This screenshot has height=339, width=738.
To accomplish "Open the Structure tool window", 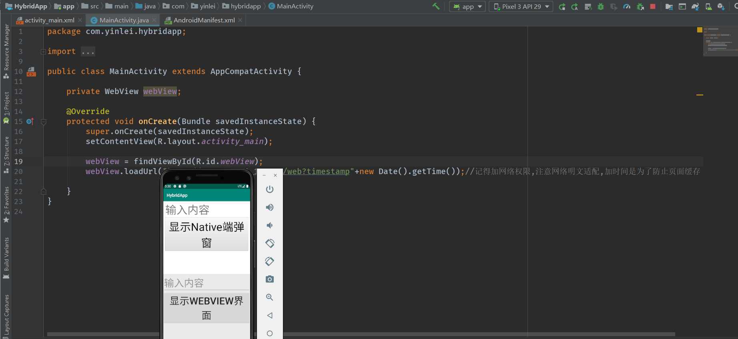I will (x=6, y=154).
